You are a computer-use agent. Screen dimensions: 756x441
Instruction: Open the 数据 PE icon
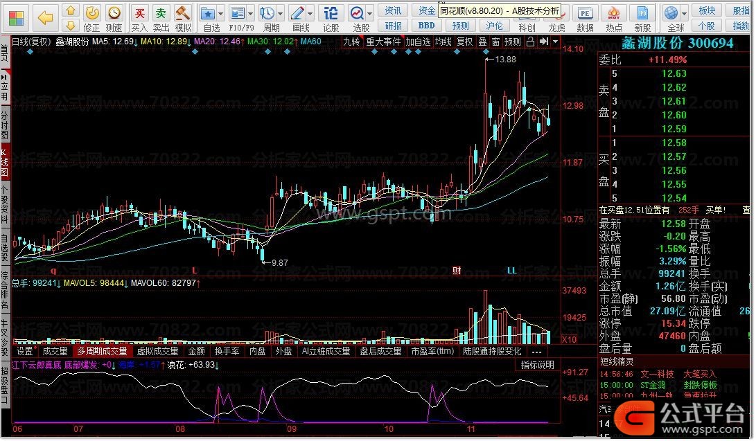585,13
